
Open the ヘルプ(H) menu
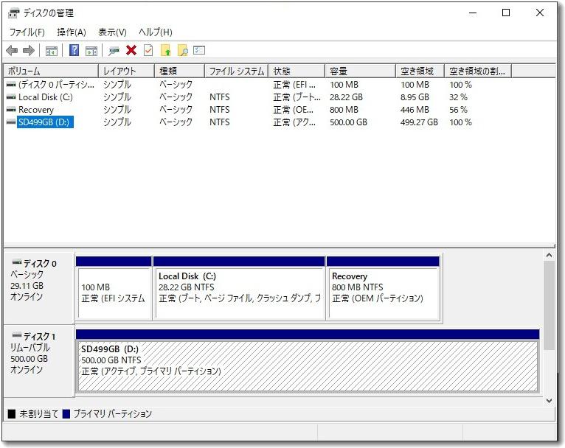(x=156, y=32)
